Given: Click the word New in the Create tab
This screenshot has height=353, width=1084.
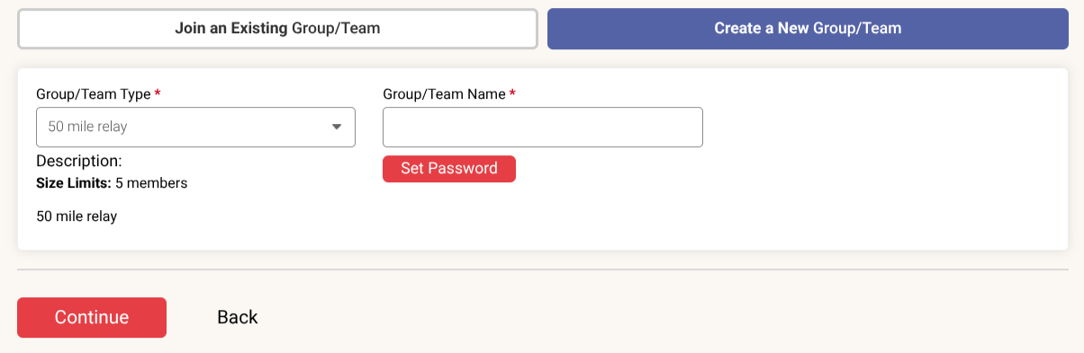Looking at the screenshot, I should point(793,29).
